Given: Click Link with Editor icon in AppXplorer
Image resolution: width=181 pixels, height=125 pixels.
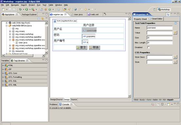Looking at the screenshot, I should click(x=43, y=19).
